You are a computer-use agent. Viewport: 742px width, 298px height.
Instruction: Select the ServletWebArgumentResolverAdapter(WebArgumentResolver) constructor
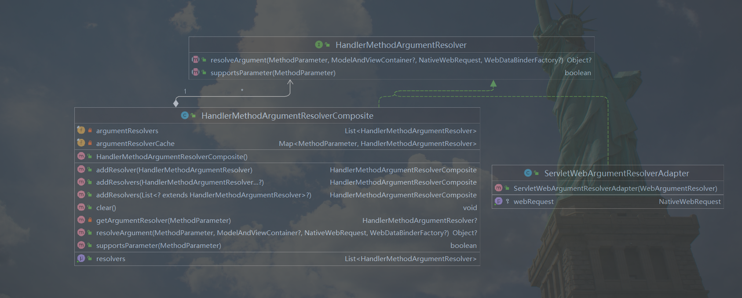(x=615, y=188)
